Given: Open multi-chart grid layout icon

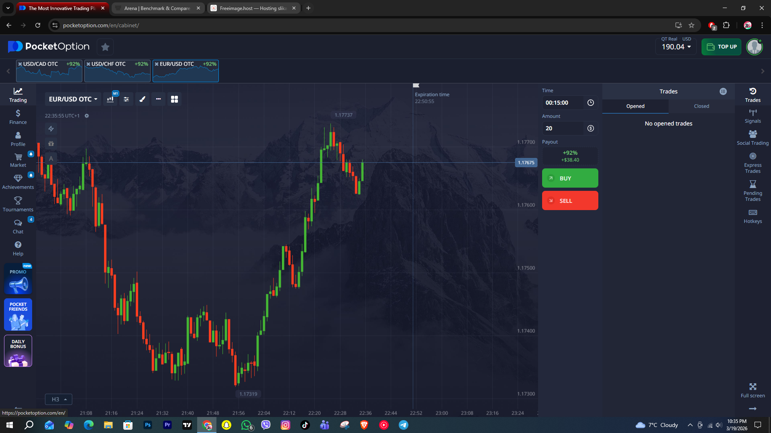Looking at the screenshot, I should coord(174,99).
